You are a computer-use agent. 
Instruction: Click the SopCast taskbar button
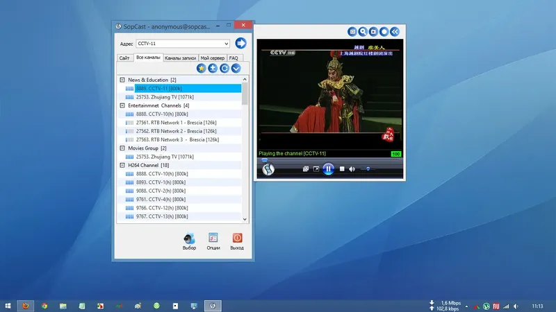[213, 306]
